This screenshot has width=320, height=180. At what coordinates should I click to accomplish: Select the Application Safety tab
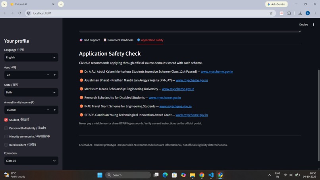[150, 40]
